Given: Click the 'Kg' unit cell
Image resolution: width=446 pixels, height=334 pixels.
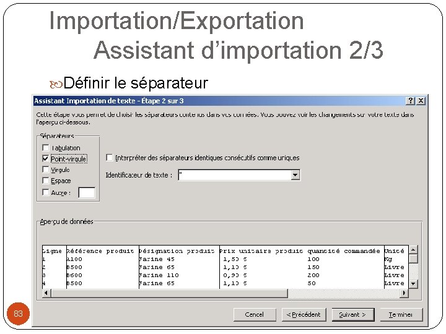Looking at the screenshot, I should click(x=388, y=259).
